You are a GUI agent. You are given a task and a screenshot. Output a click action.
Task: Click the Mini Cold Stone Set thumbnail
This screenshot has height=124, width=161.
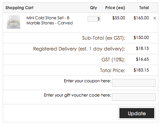pyautogui.click(x=14, y=22)
